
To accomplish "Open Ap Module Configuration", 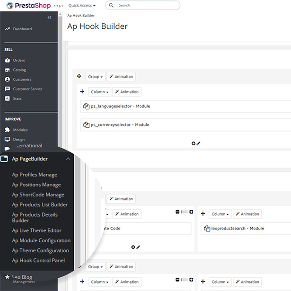I will click(x=41, y=240).
